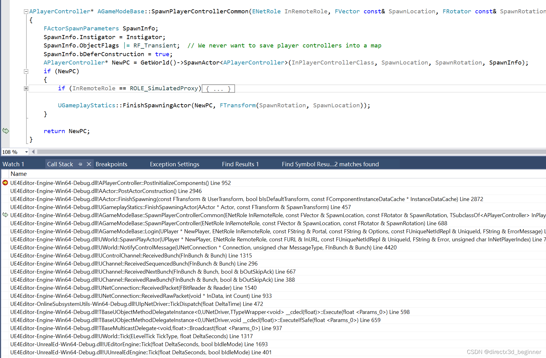Close the Call Stack panel
This screenshot has height=358, width=546.
point(89,164)
